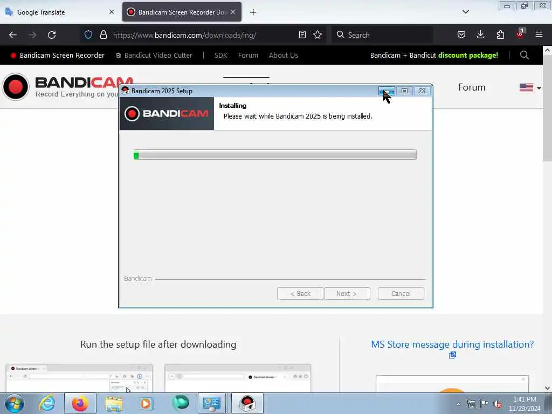Click the Back button in setup

click(300, 294)
